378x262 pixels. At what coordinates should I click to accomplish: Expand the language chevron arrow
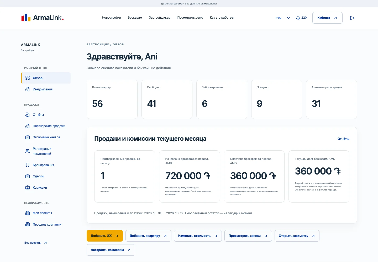click(288, 18)
